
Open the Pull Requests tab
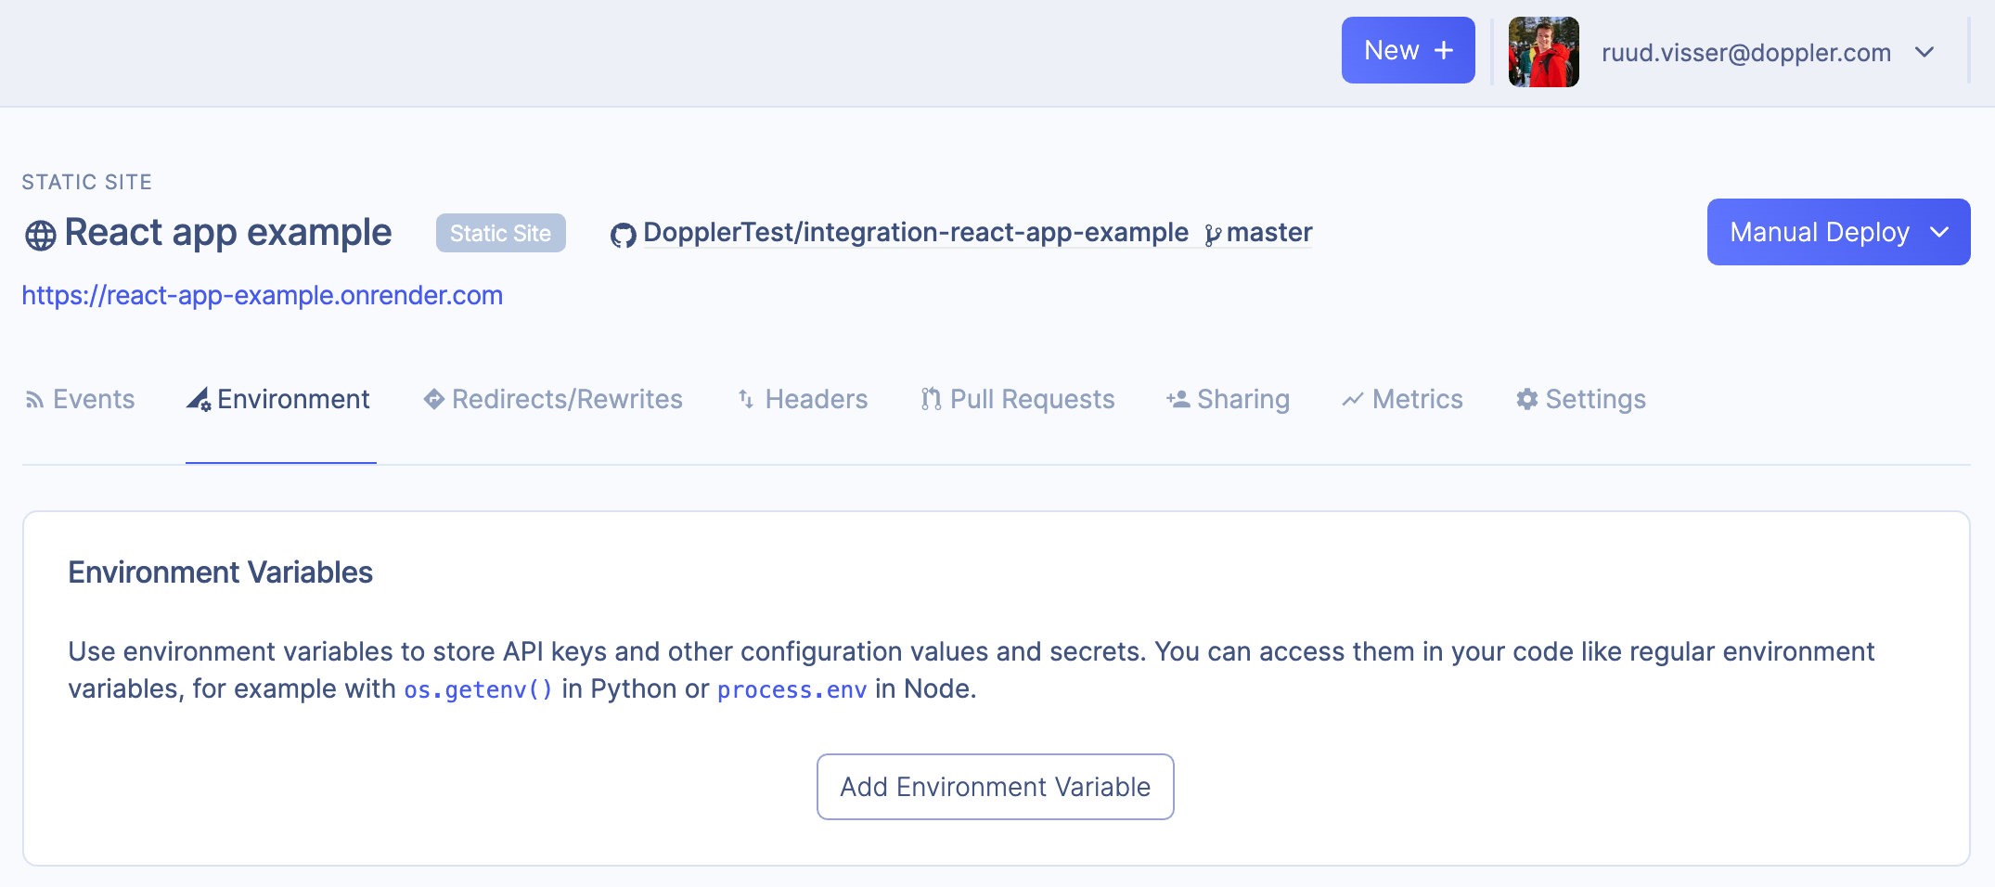tap(1018, 399)
